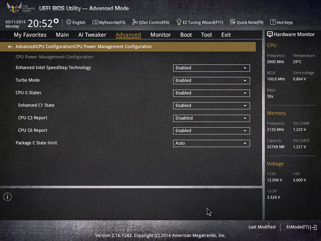Switch to the My Favorites tab

(x=30, y=35)
